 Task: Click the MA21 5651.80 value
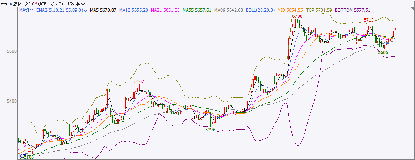pos(165,10)
